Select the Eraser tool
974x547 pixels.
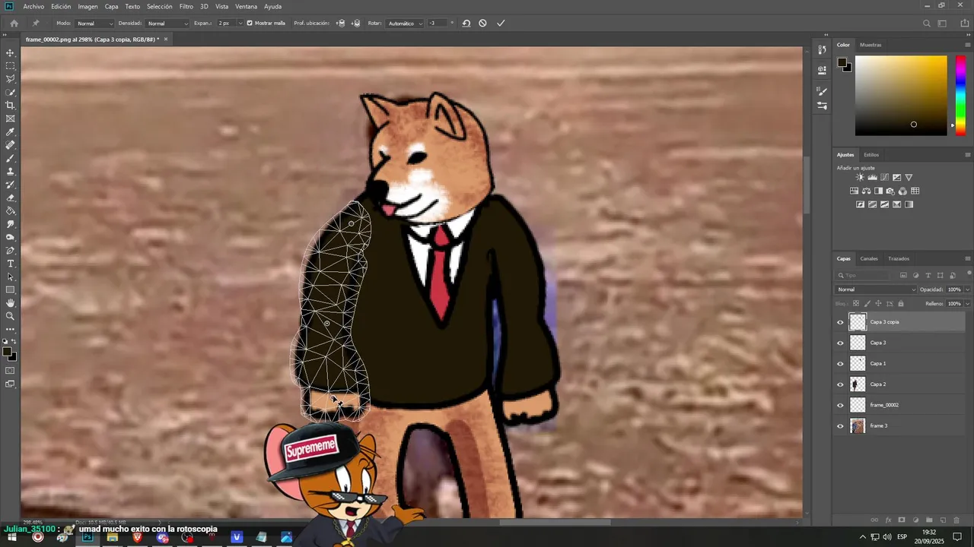click(x=11, y=198)
